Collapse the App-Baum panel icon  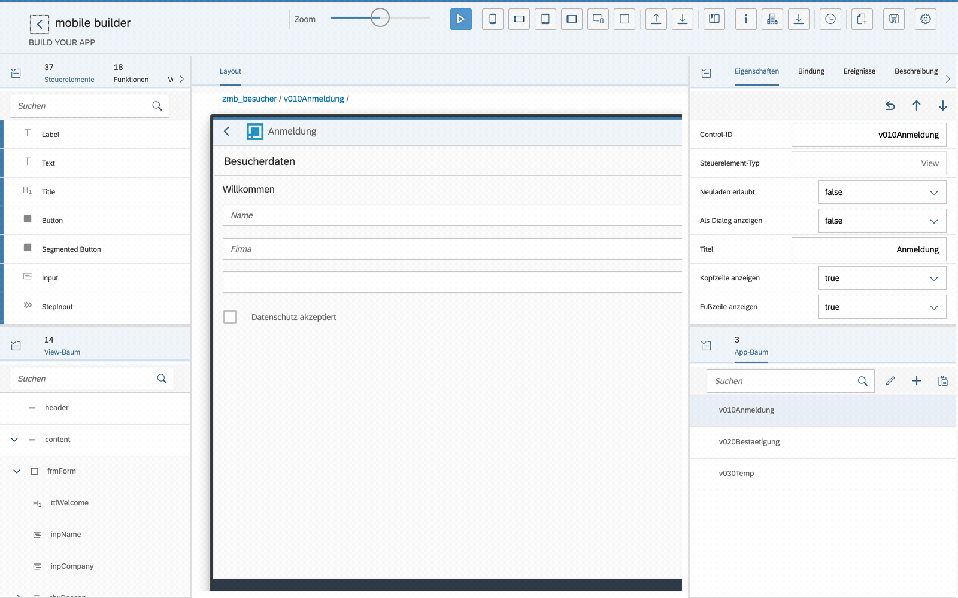[707, 346]
